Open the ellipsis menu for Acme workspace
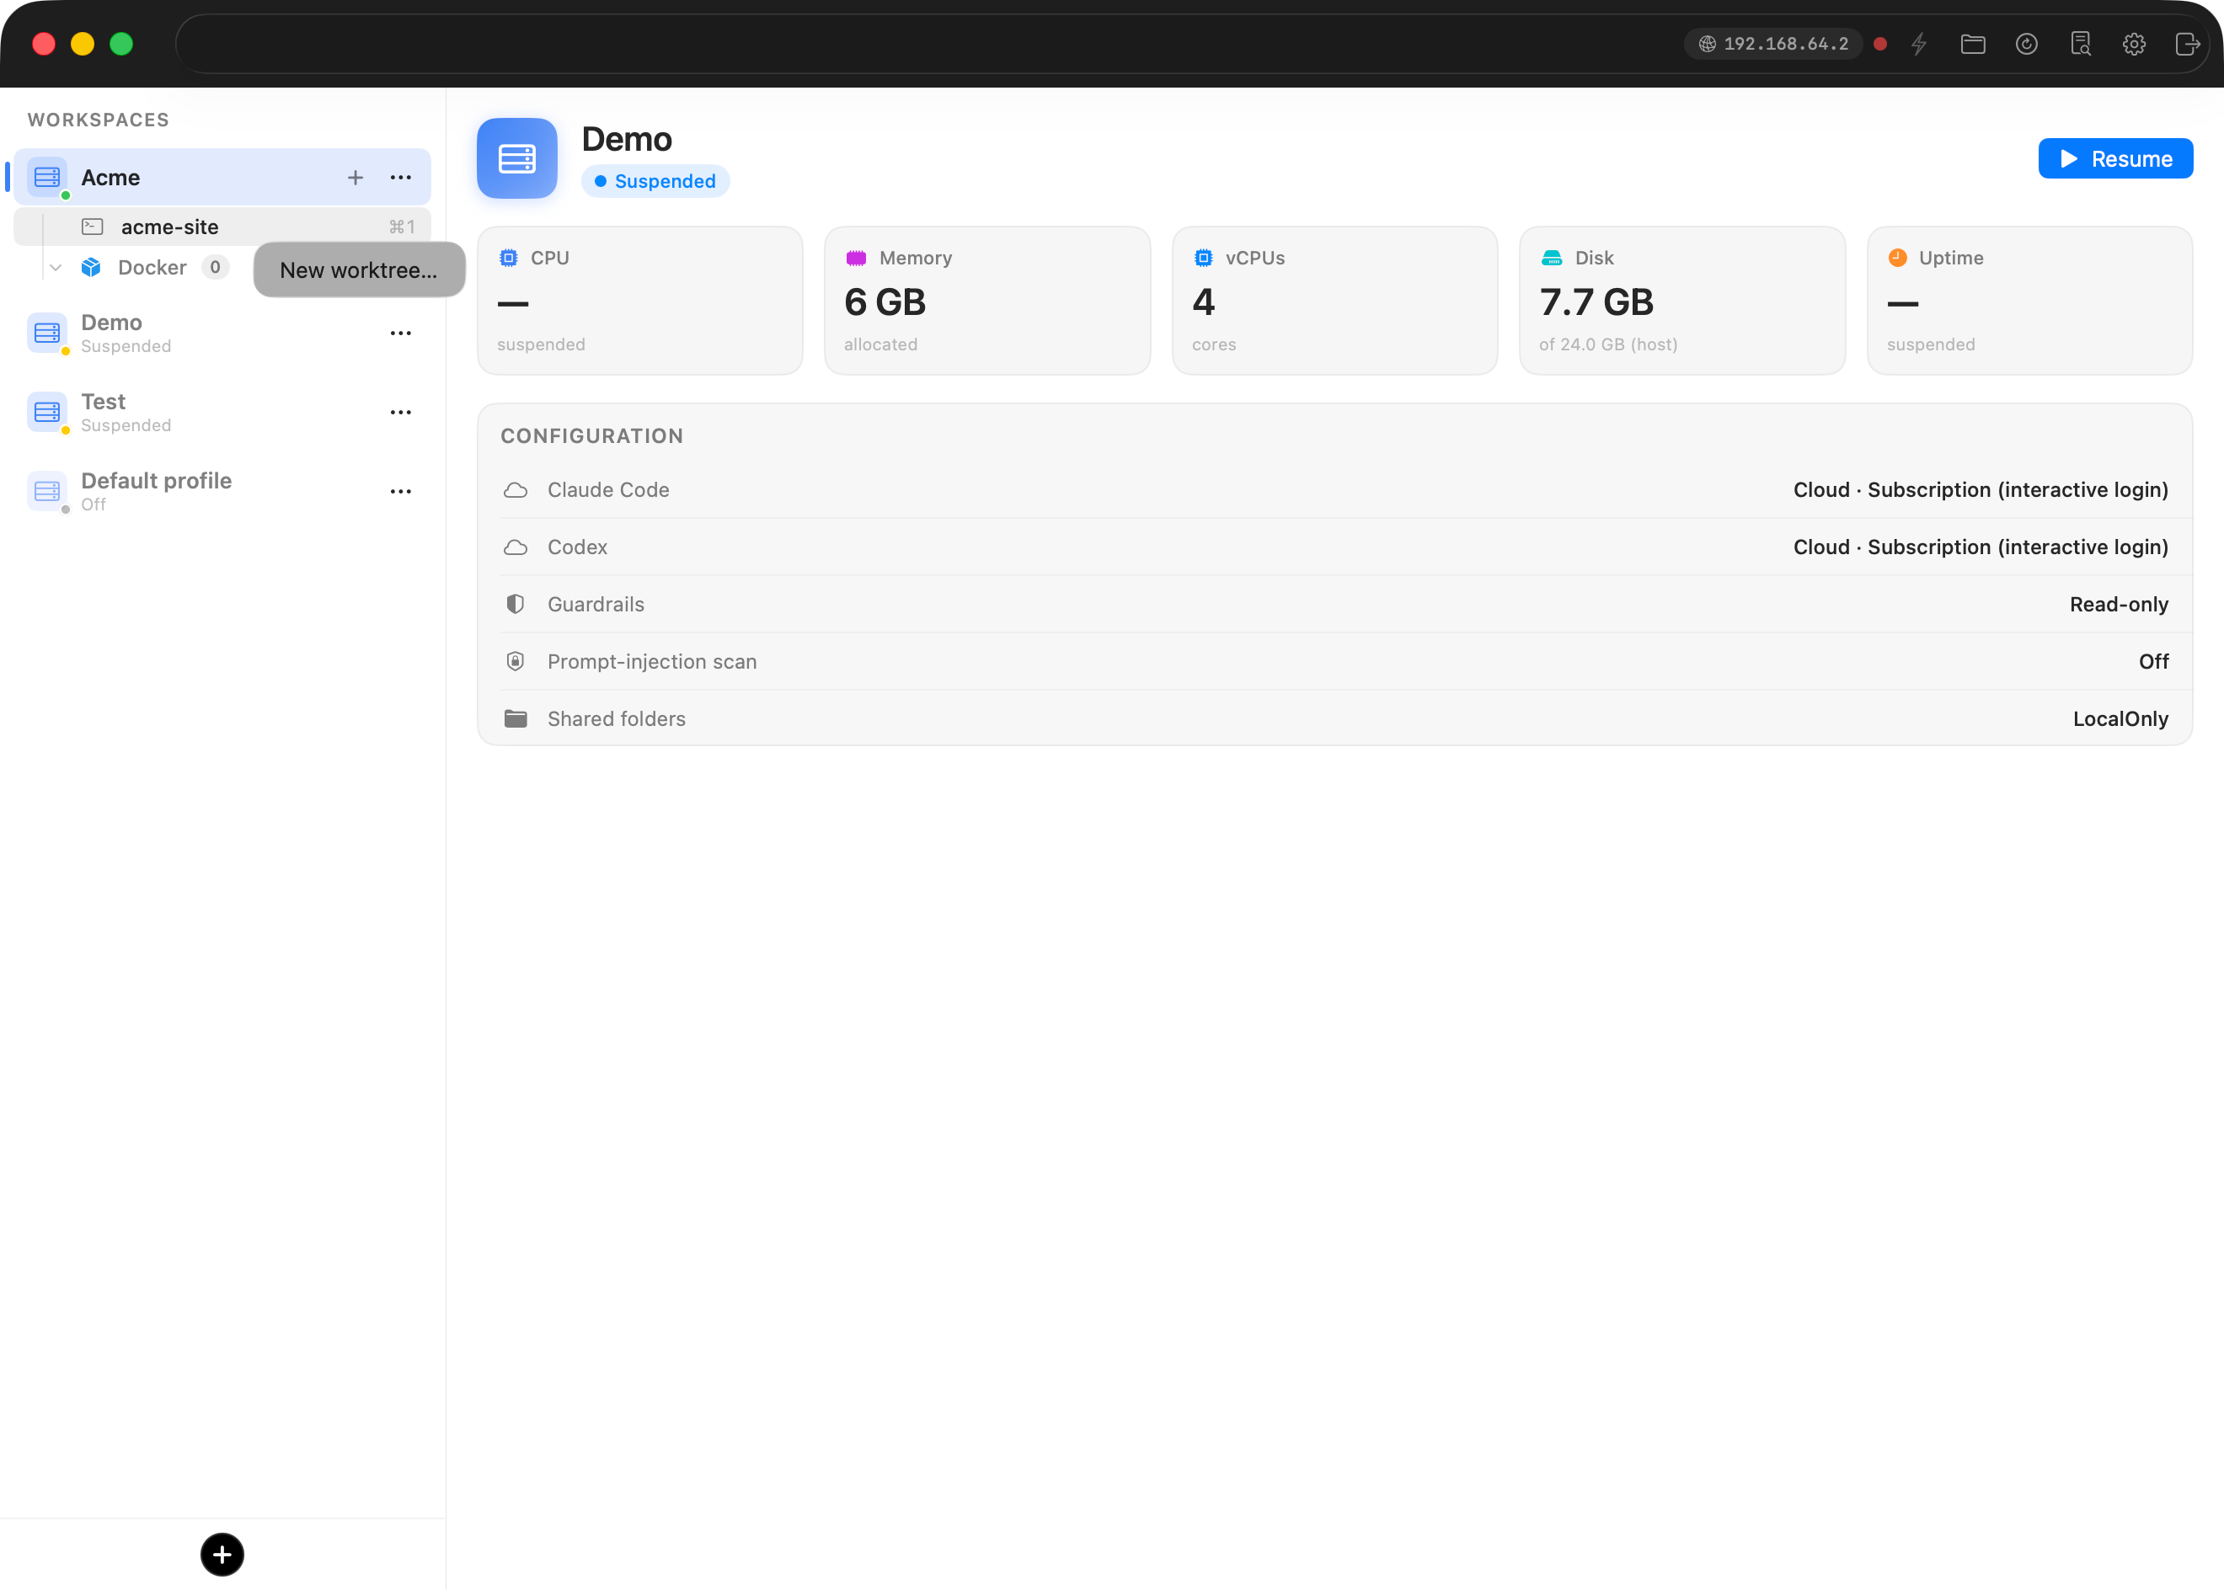2224x1590 pixels. (x=400, y=177)
